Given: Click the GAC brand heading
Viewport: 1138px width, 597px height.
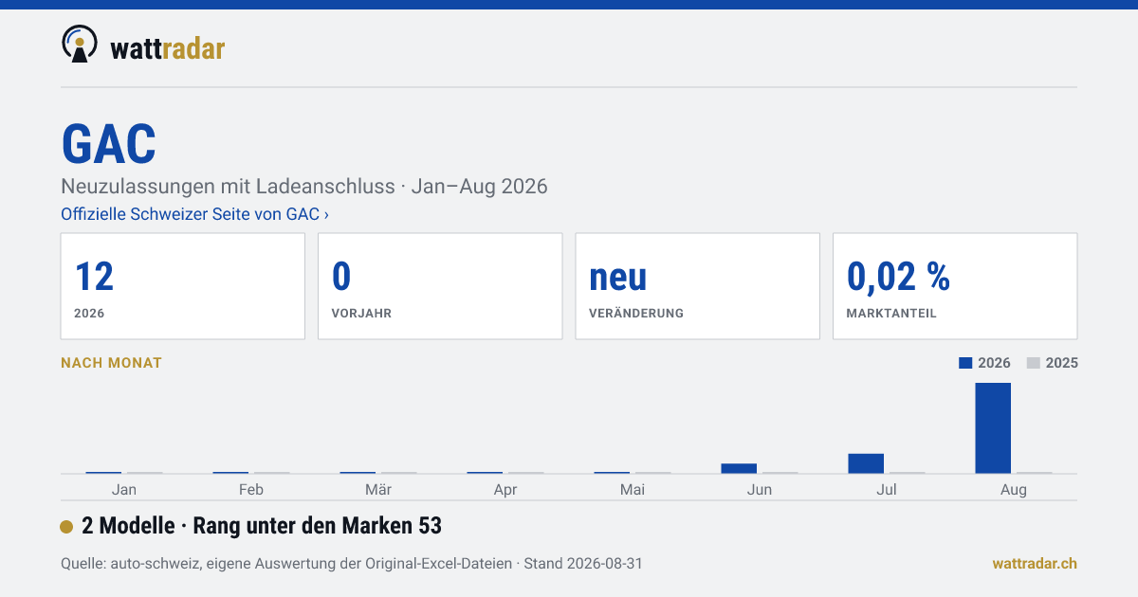Looking at the screenshot, I should (x=109, y=144).
